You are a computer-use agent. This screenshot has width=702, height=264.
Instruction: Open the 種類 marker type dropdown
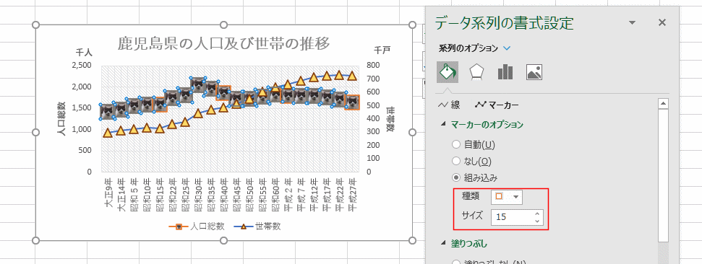pyautogui.click(x=507, y=196)
